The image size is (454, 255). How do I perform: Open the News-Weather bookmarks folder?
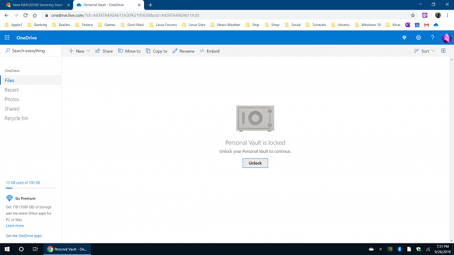pyautogui.click(x=225, y=25)
